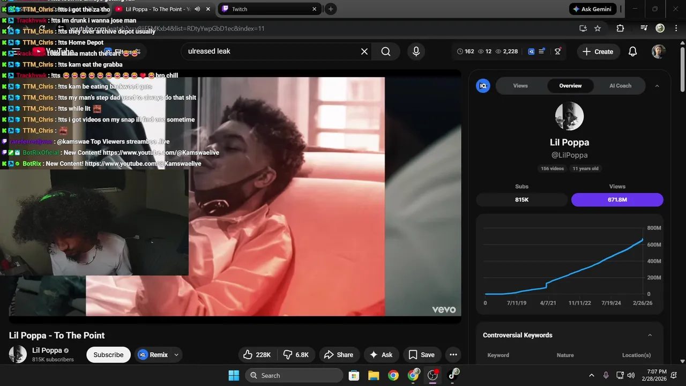The image size is (686, 386).
Task: Open Chrome media controls icon
Action: (644, 28)
